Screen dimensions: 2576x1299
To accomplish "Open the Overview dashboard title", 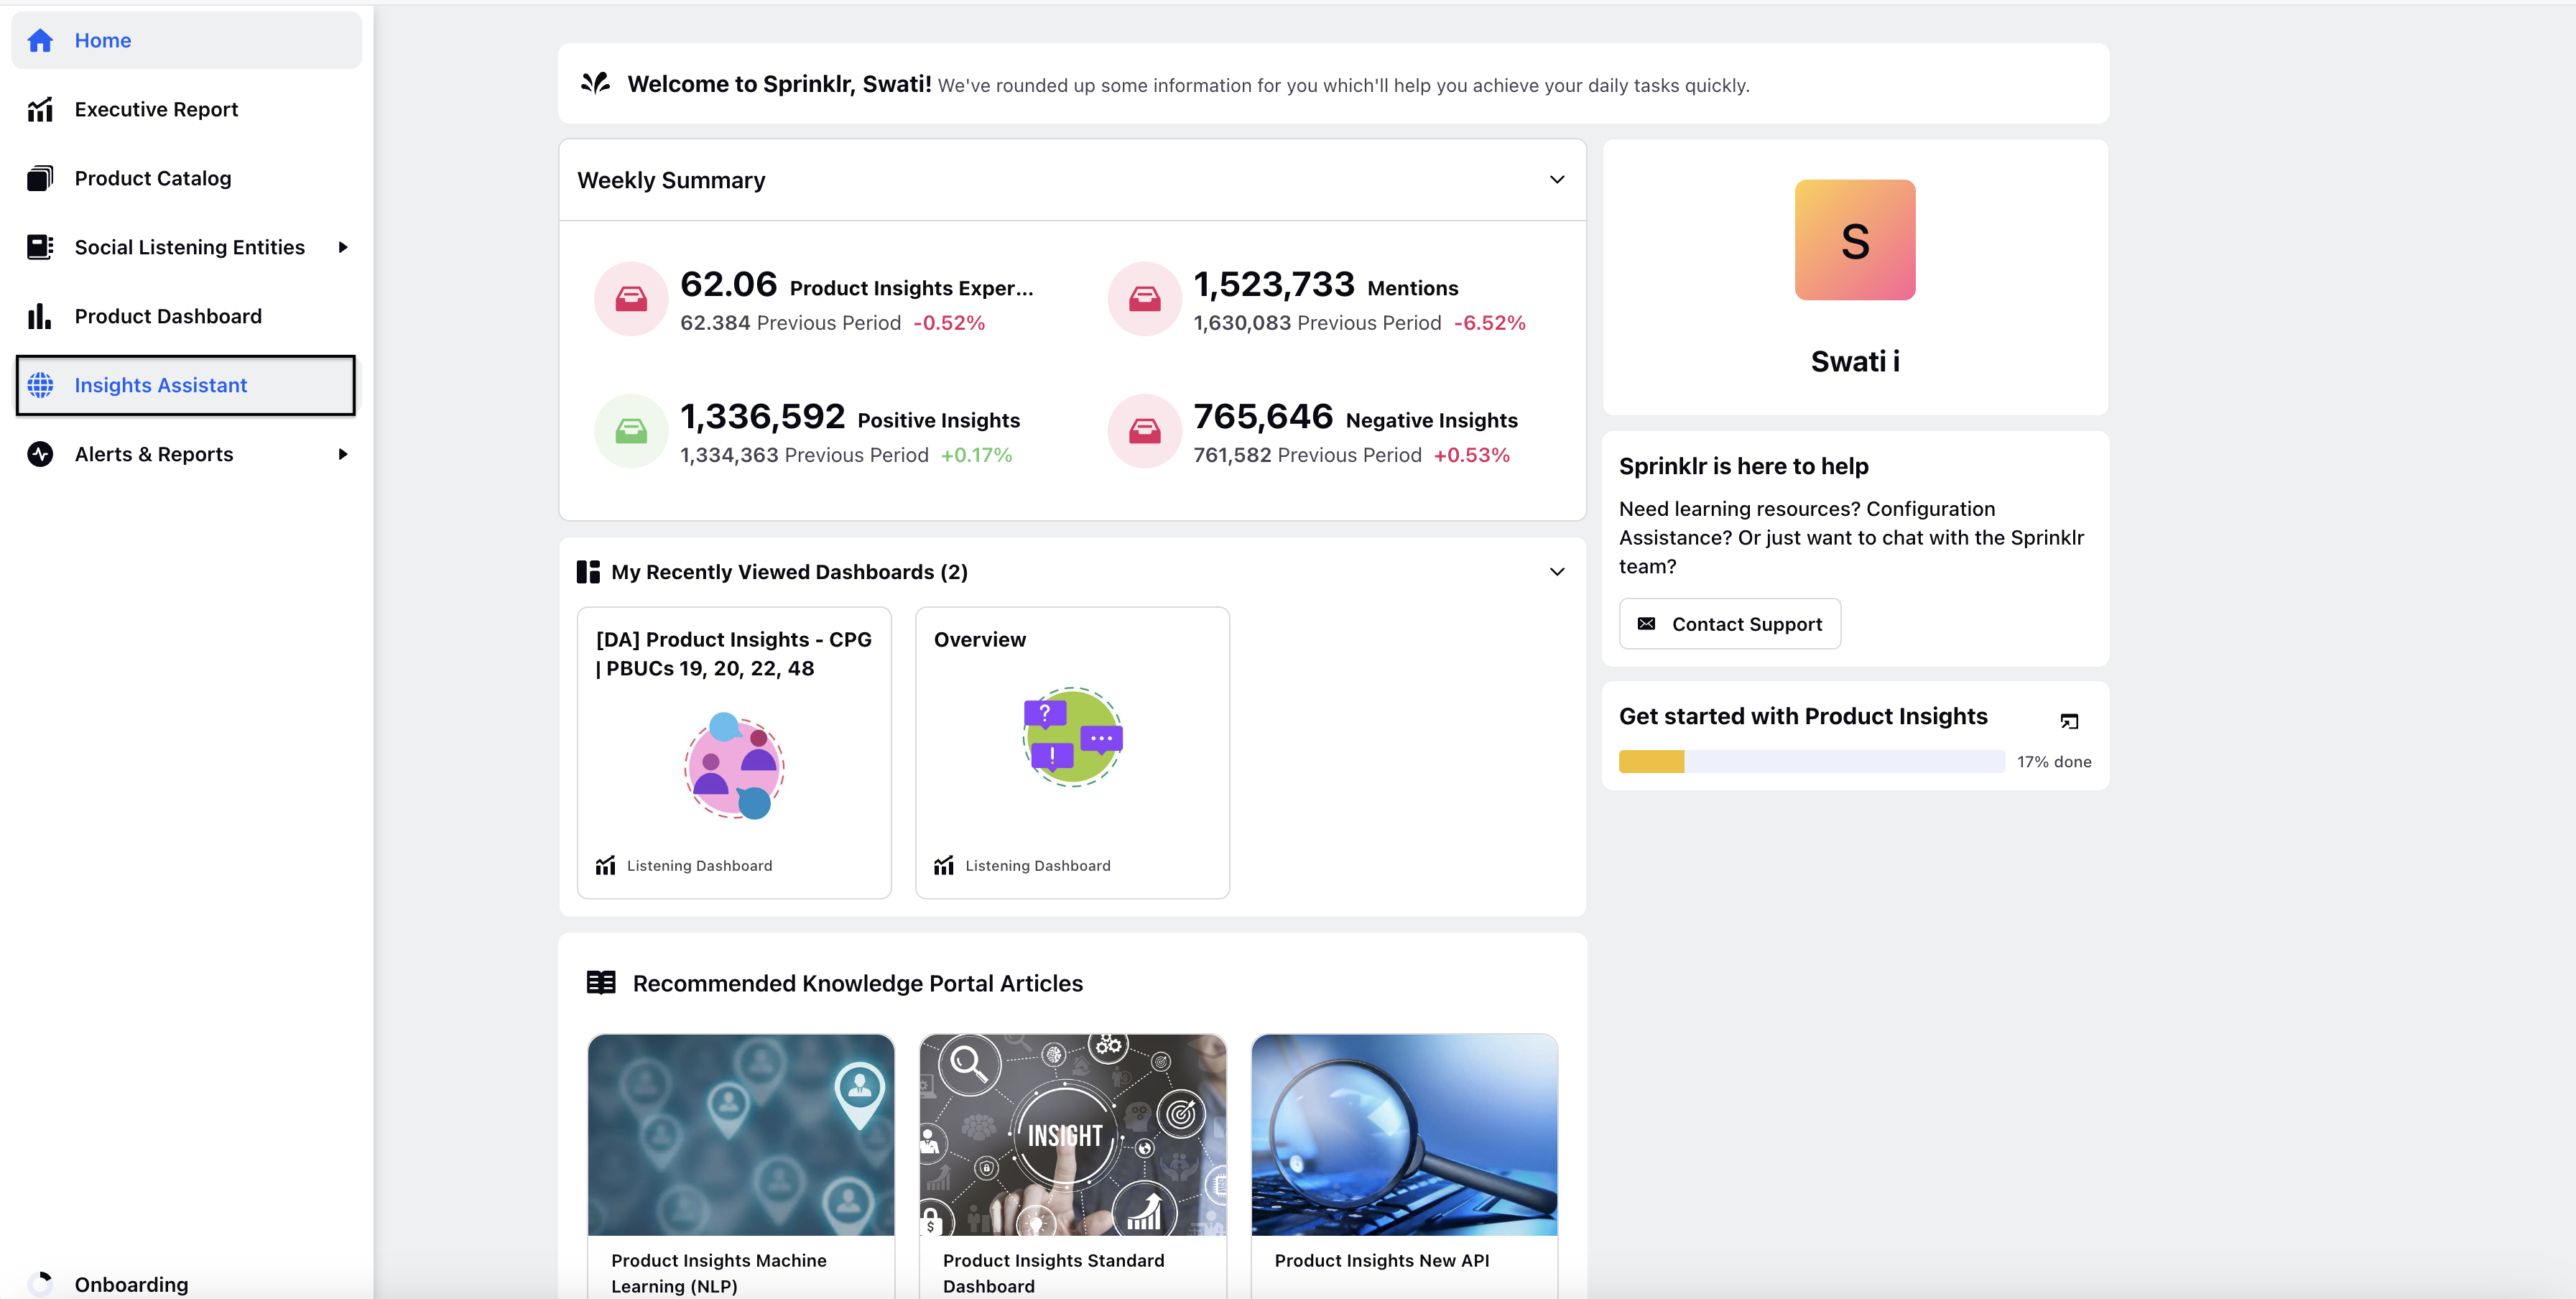I will (x=980, y=640).
